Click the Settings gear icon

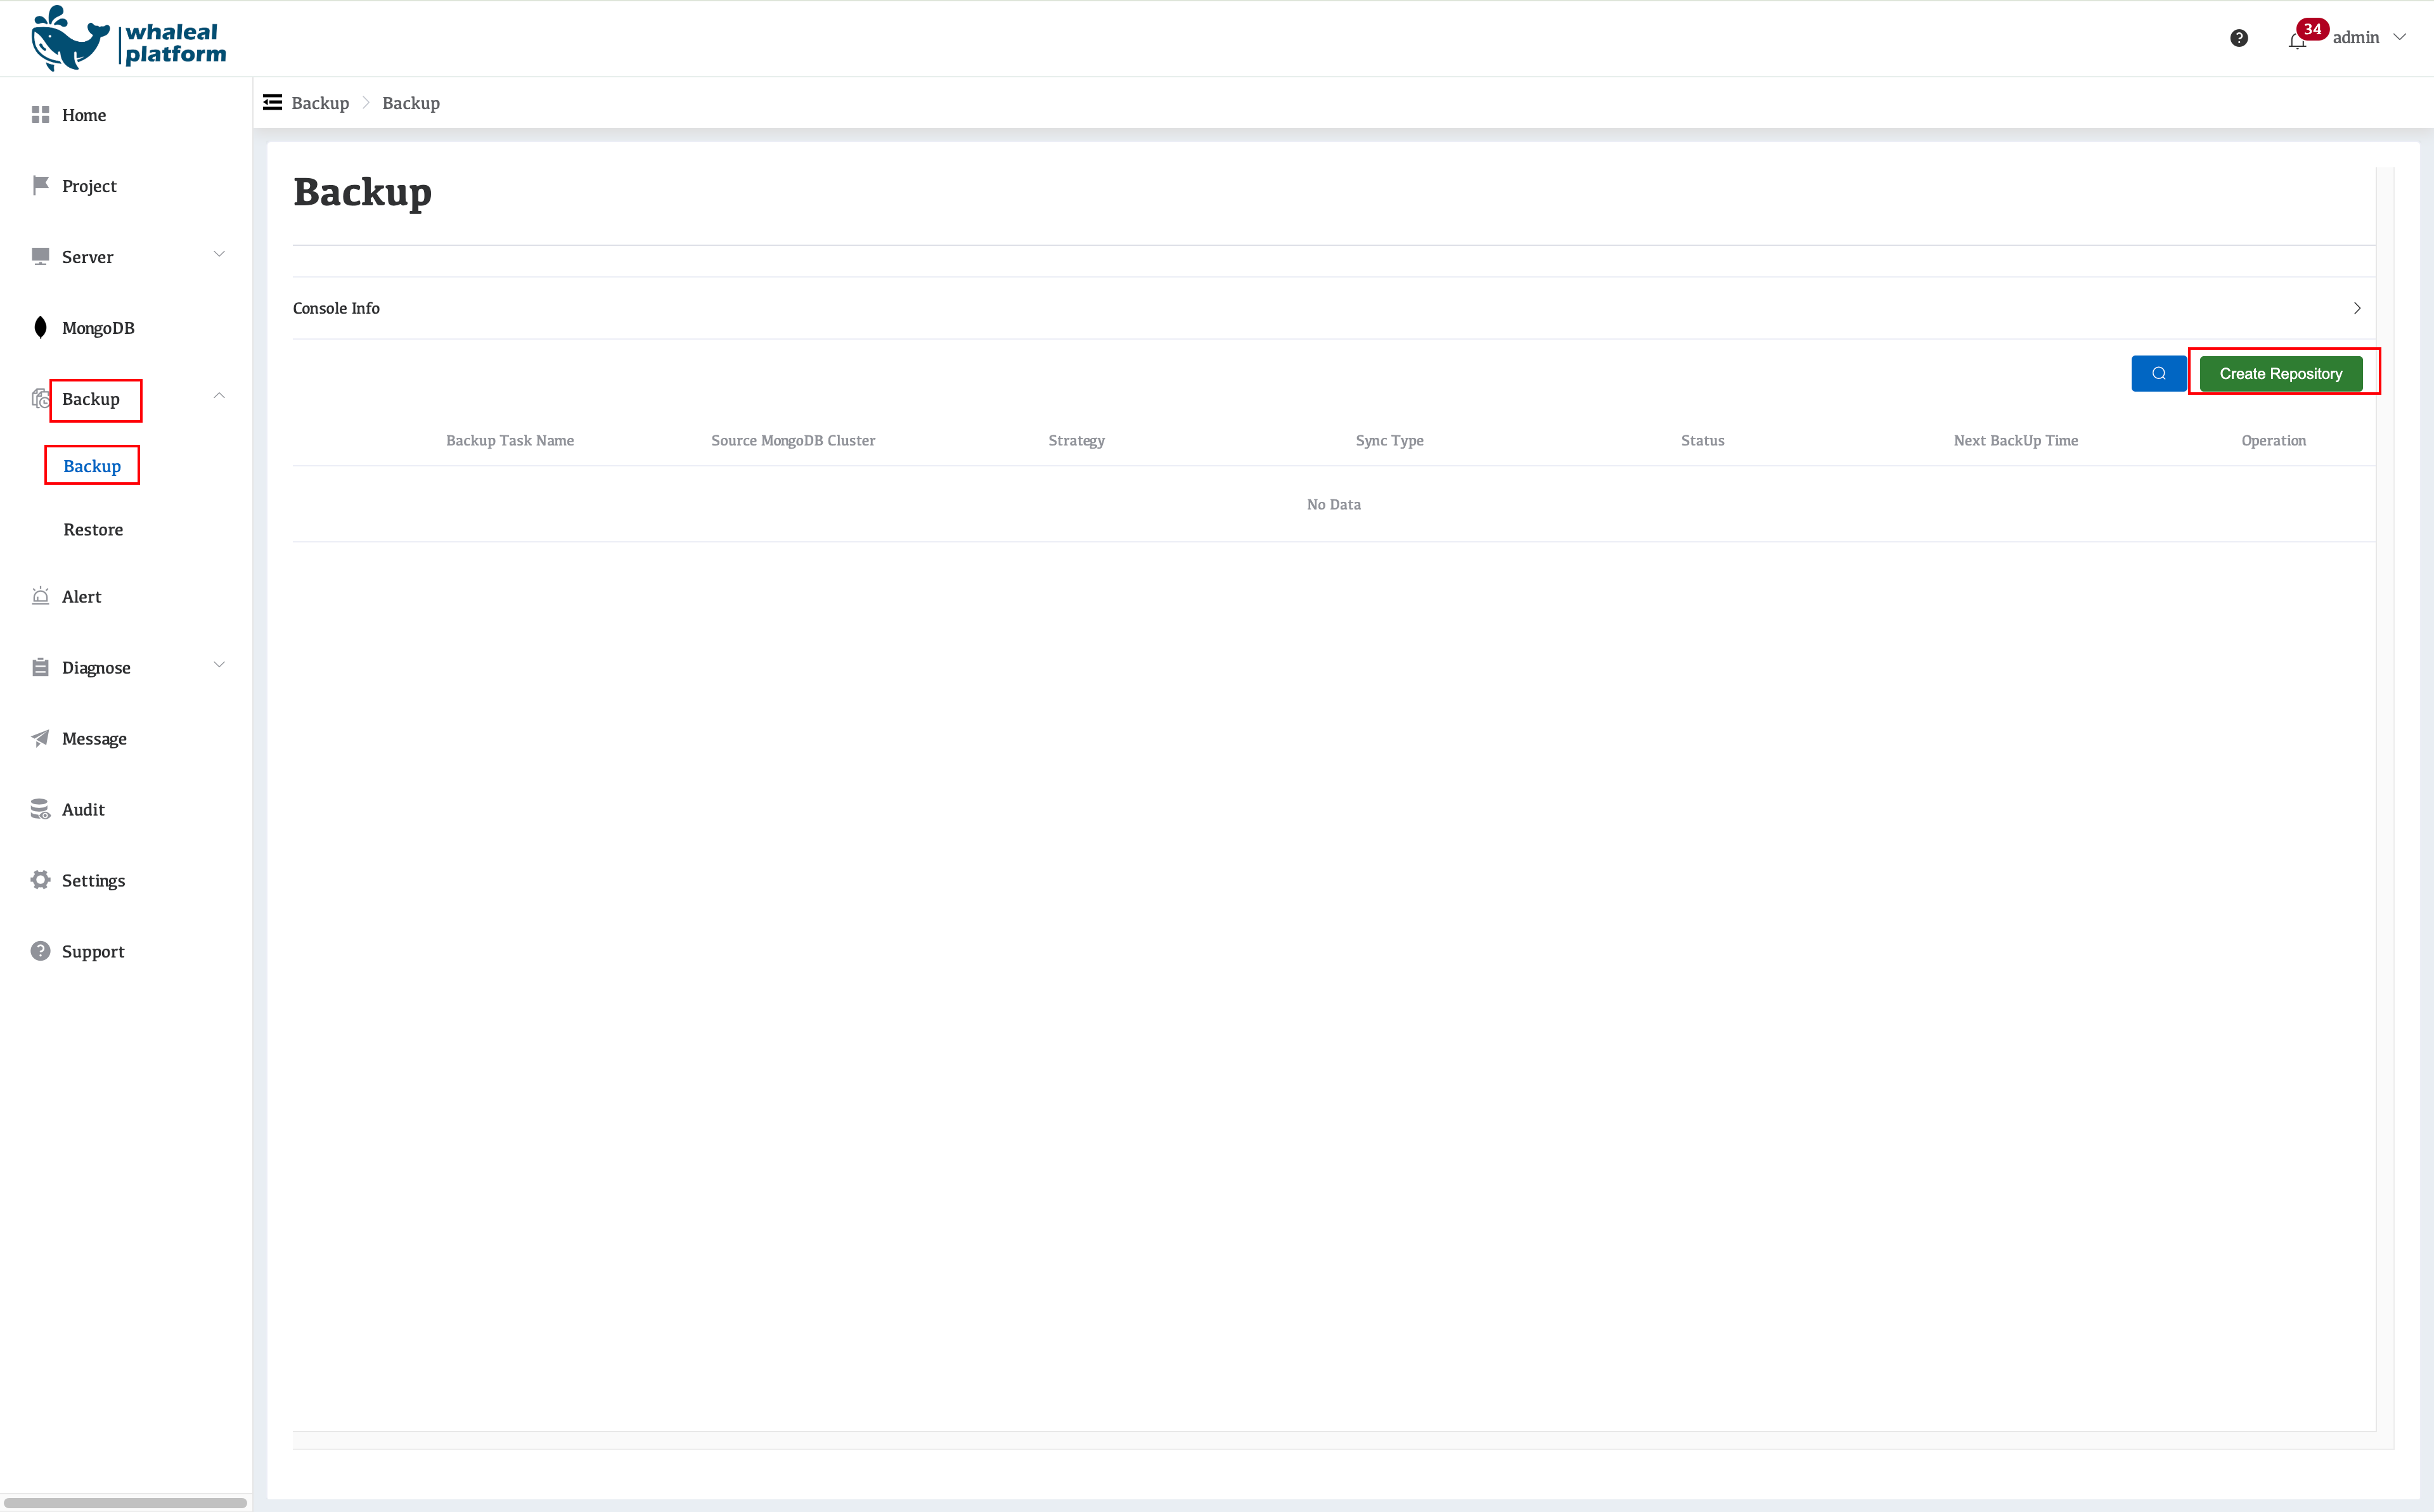(x=40, y=880)
